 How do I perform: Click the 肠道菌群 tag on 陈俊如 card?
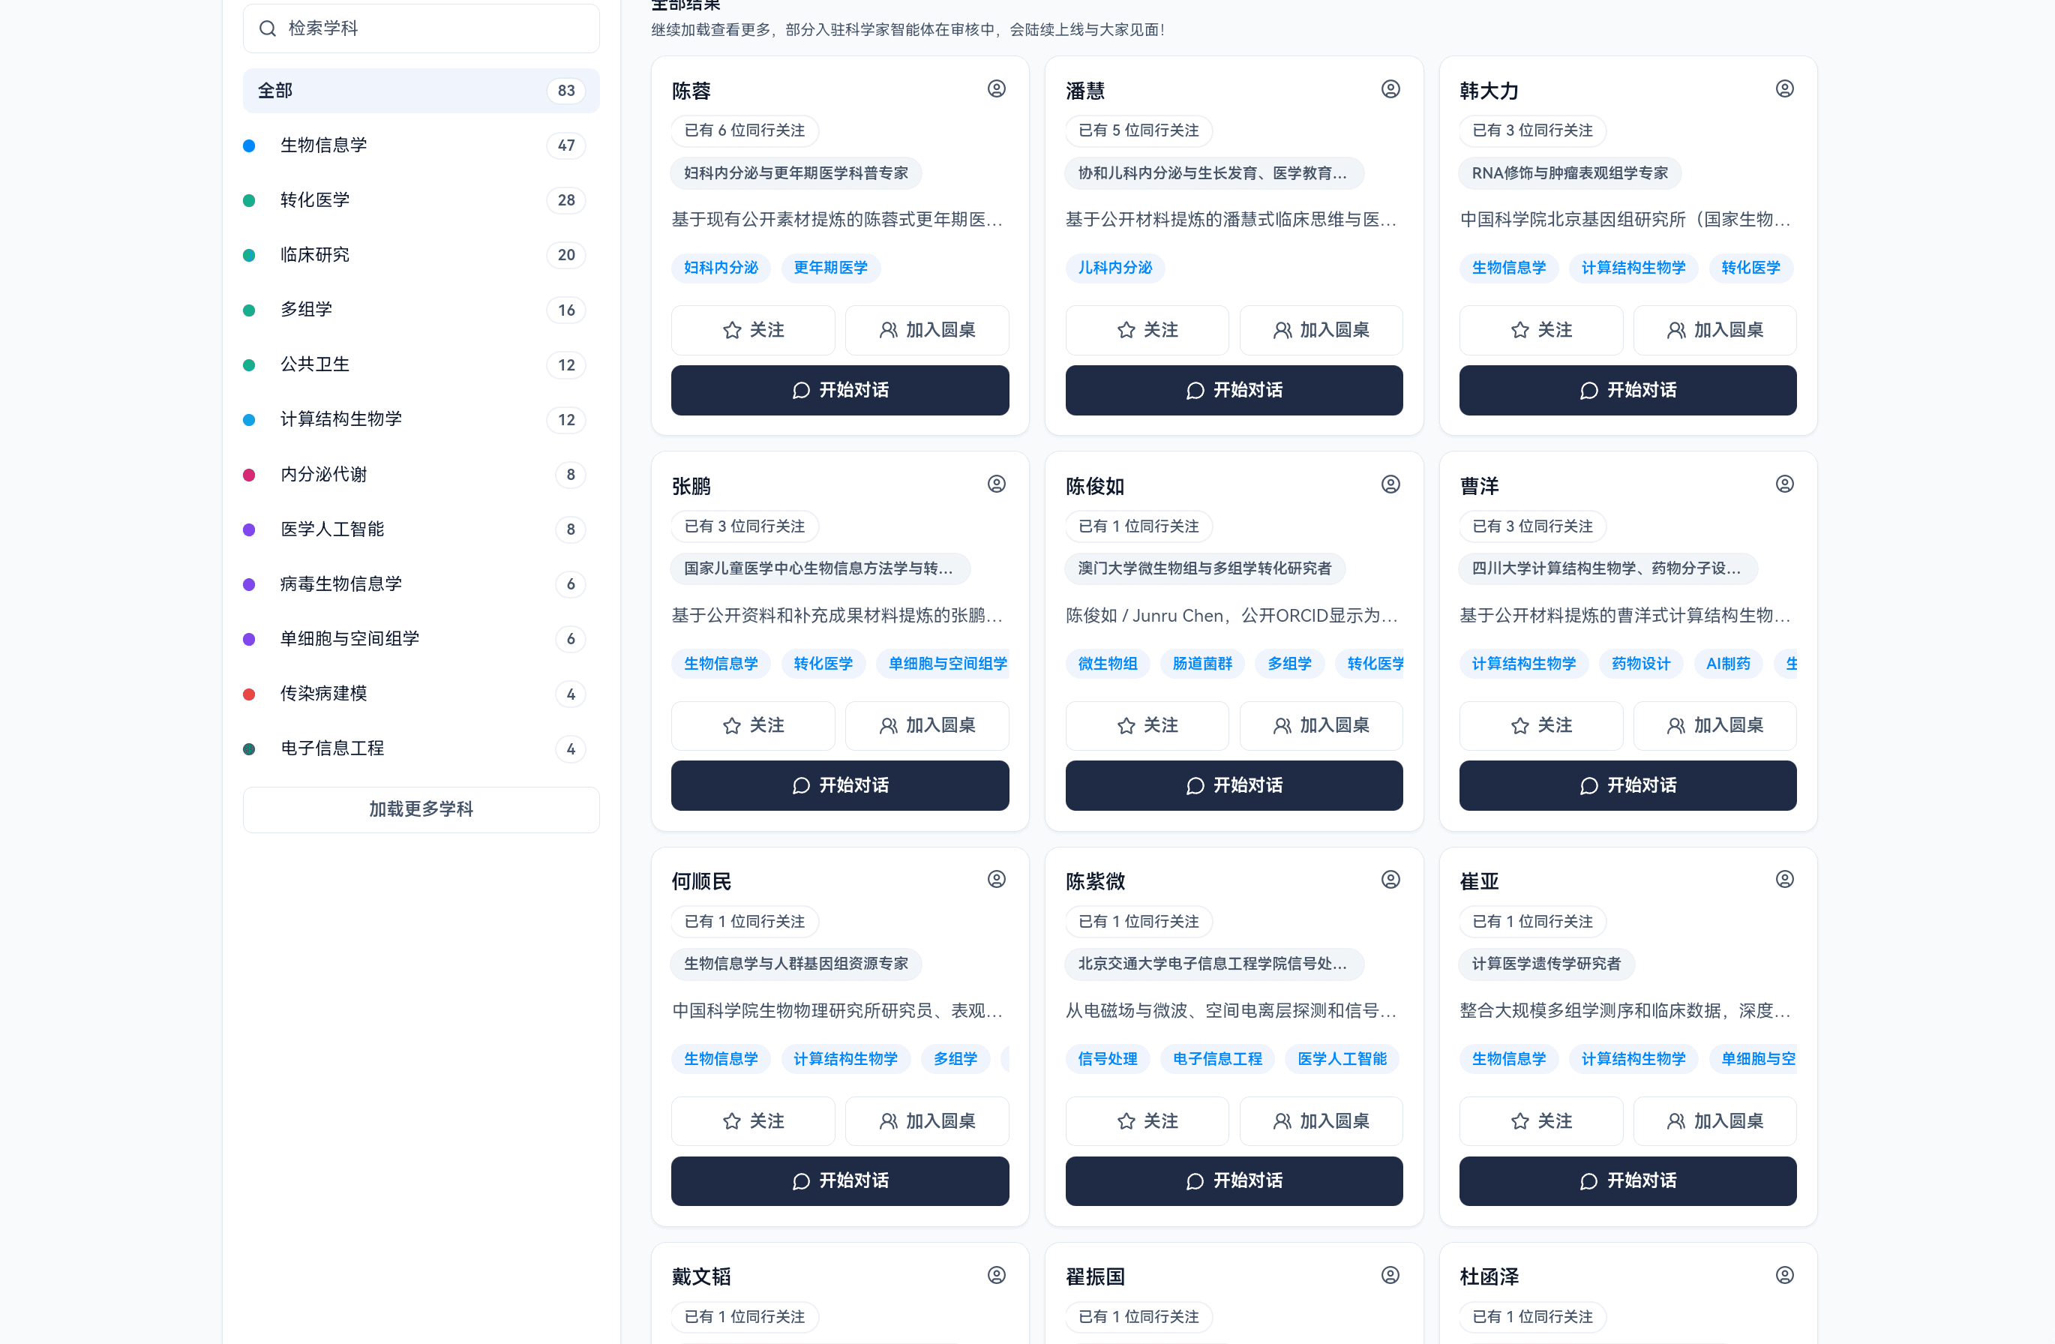[x=1202, y=663]
